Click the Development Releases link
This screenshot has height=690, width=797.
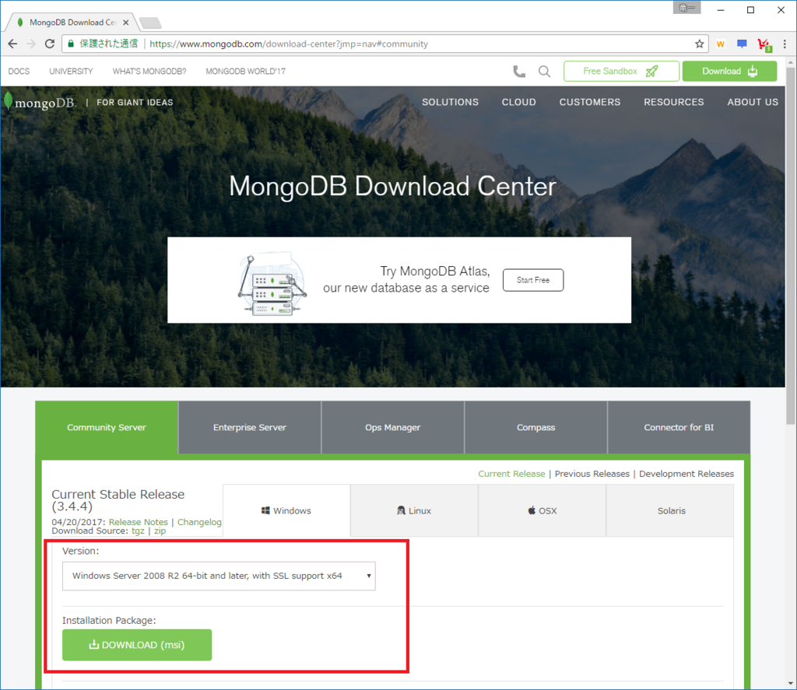[686, 474]
